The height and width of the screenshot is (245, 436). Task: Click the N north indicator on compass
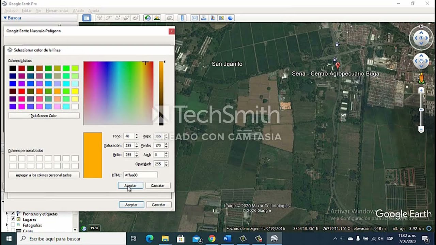click(x=421, y=26)
